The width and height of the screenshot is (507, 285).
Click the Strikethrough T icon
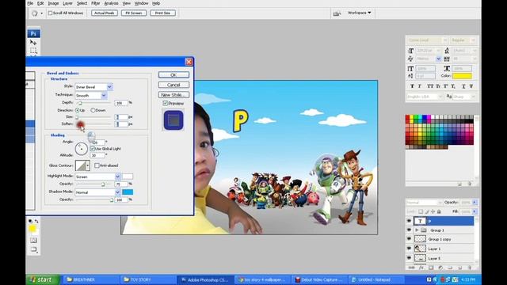471,86
